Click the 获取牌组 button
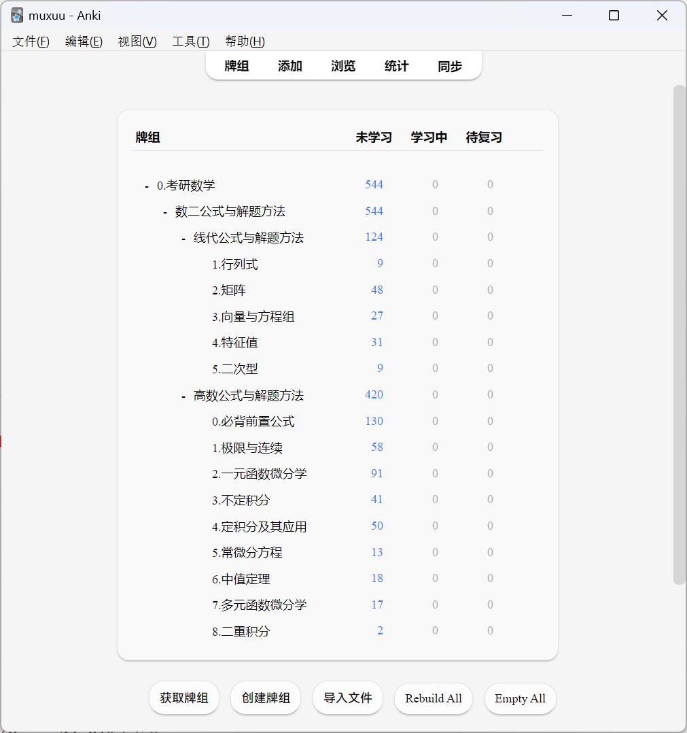 tap(184, 698)
